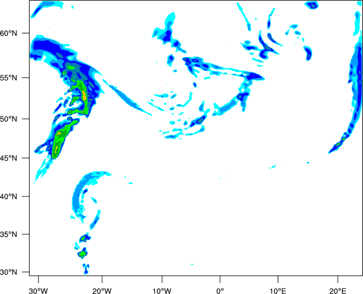363x294 pixels.
Task: Select the 10°E longitude axis label
Action: pos(278,291)
